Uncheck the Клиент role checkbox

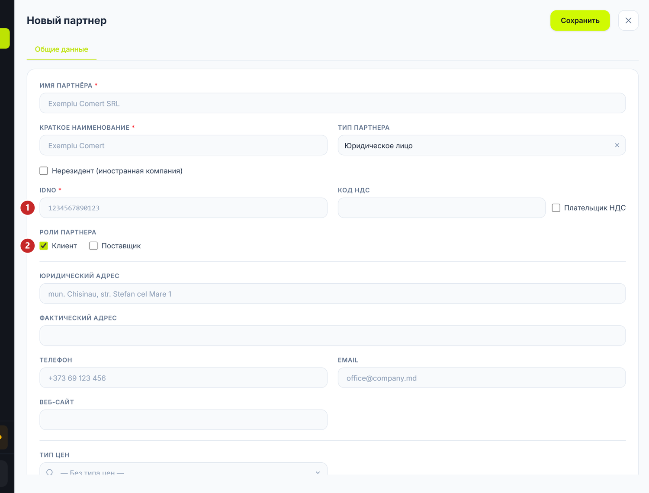click(44, 246)
